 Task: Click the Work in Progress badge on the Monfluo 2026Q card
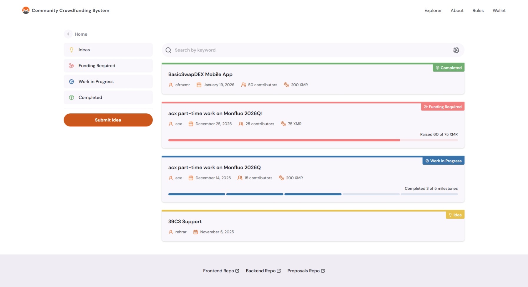443,161
